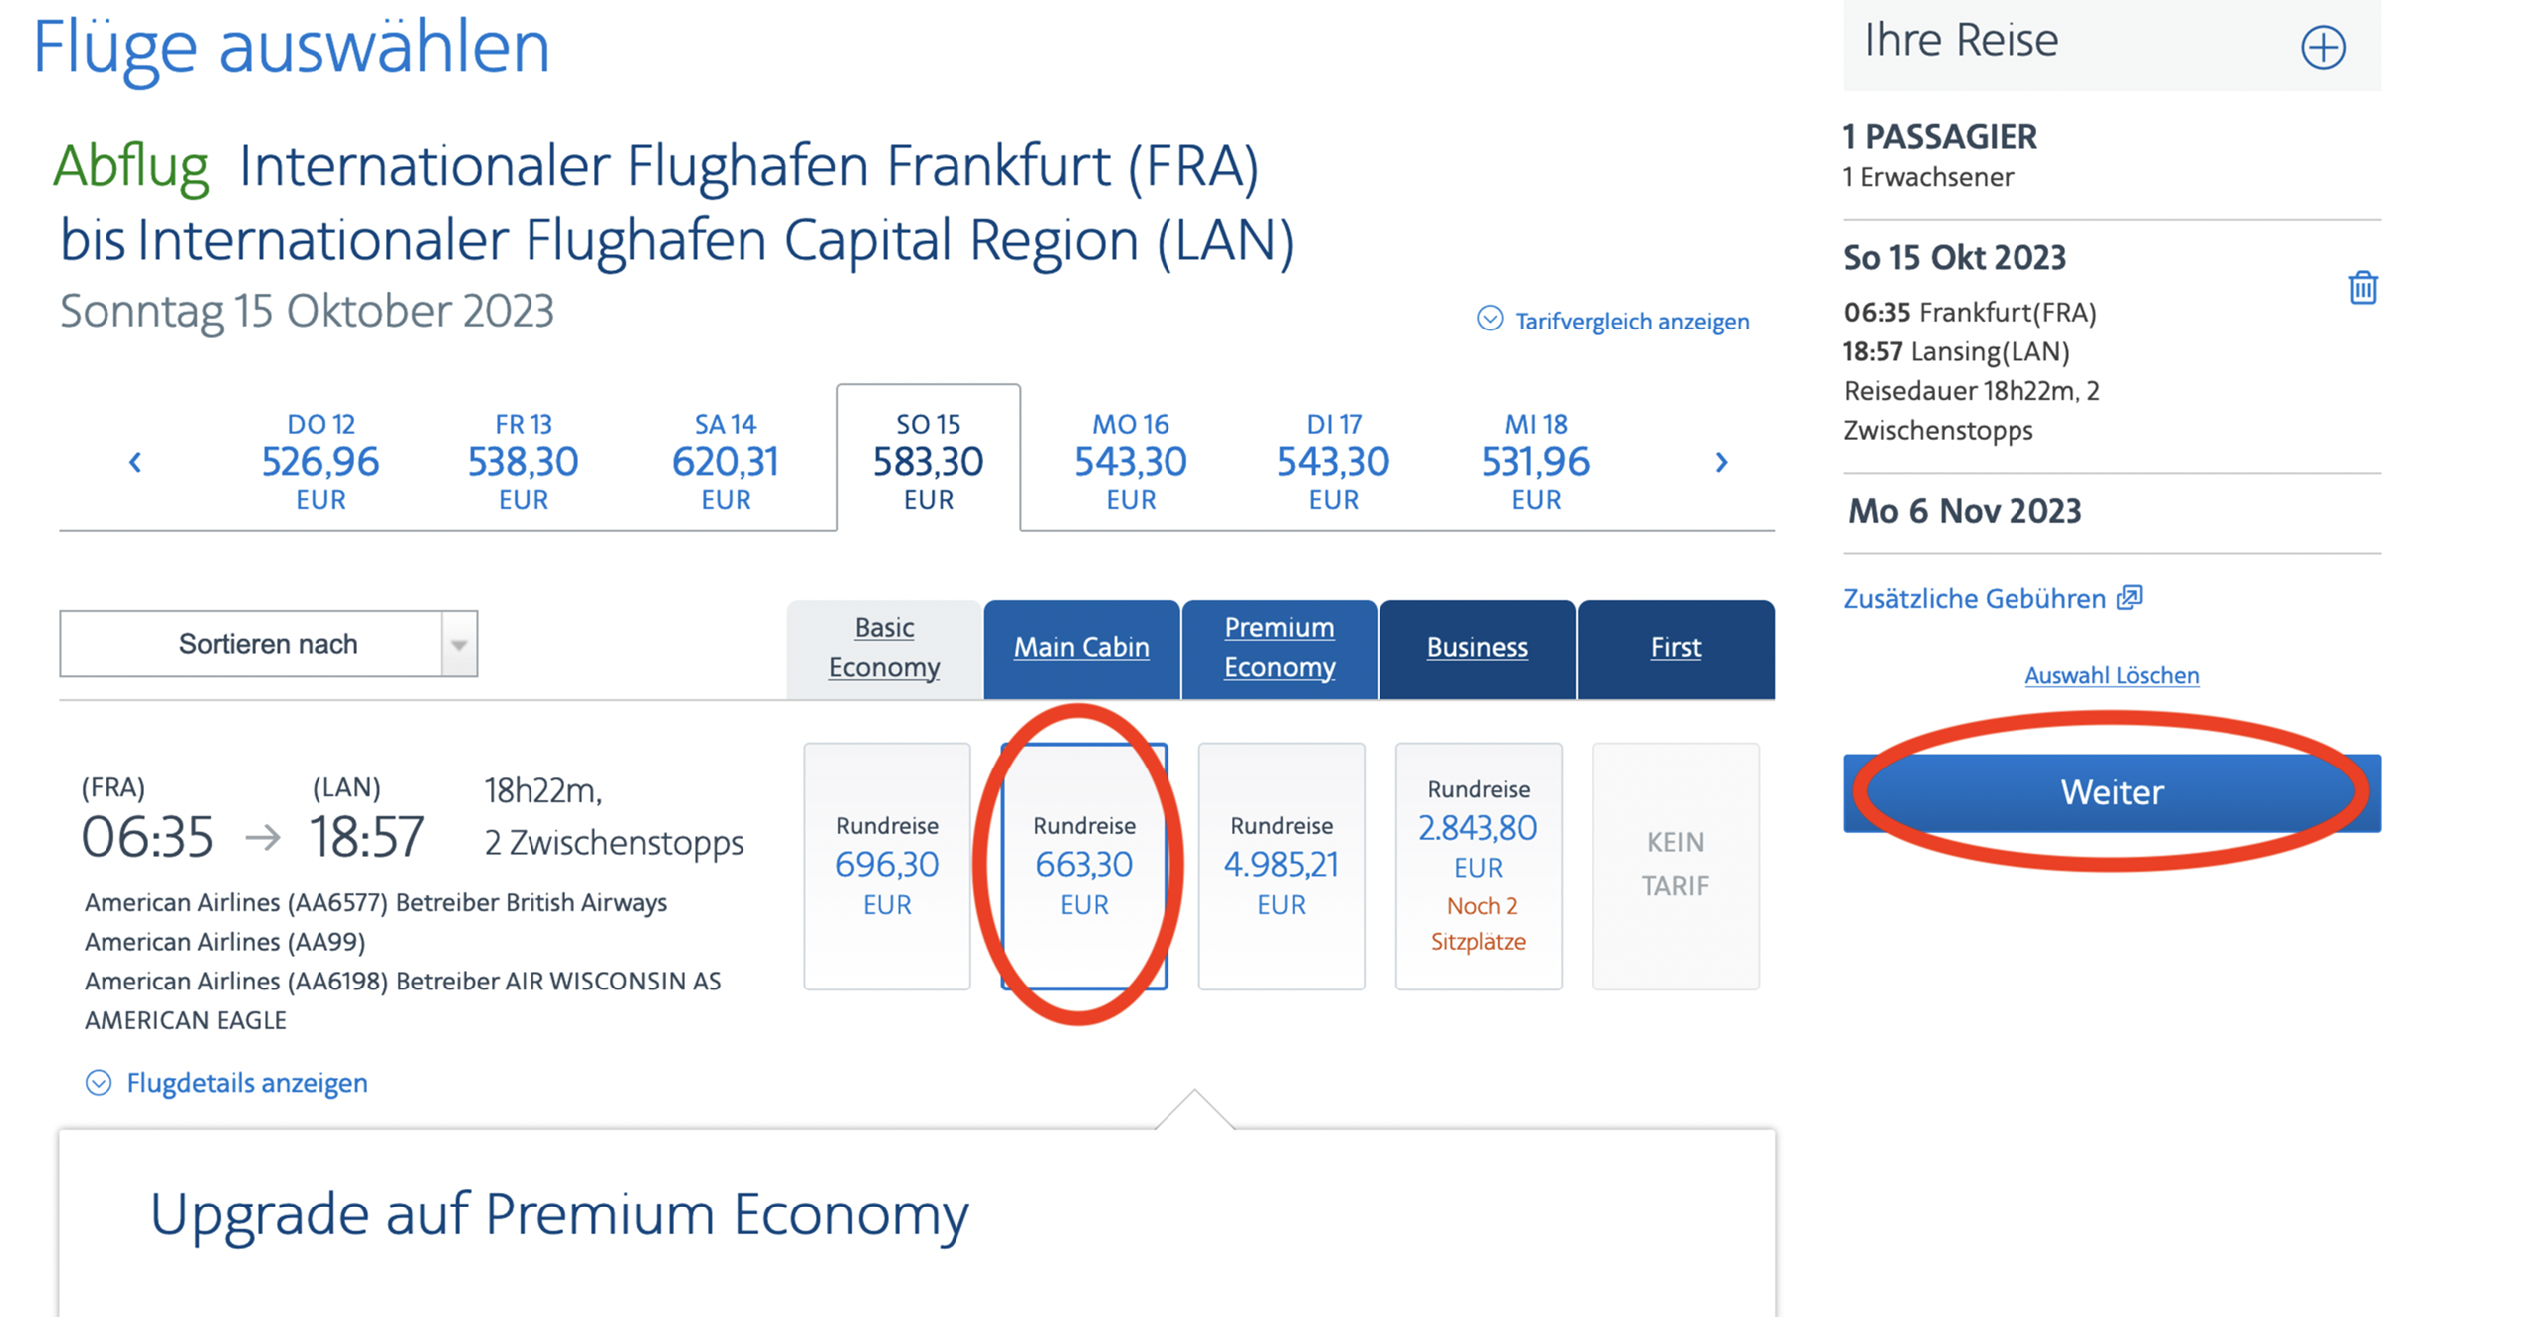
Task: Open the Main Cabin tab
Action: (1081, 647)
